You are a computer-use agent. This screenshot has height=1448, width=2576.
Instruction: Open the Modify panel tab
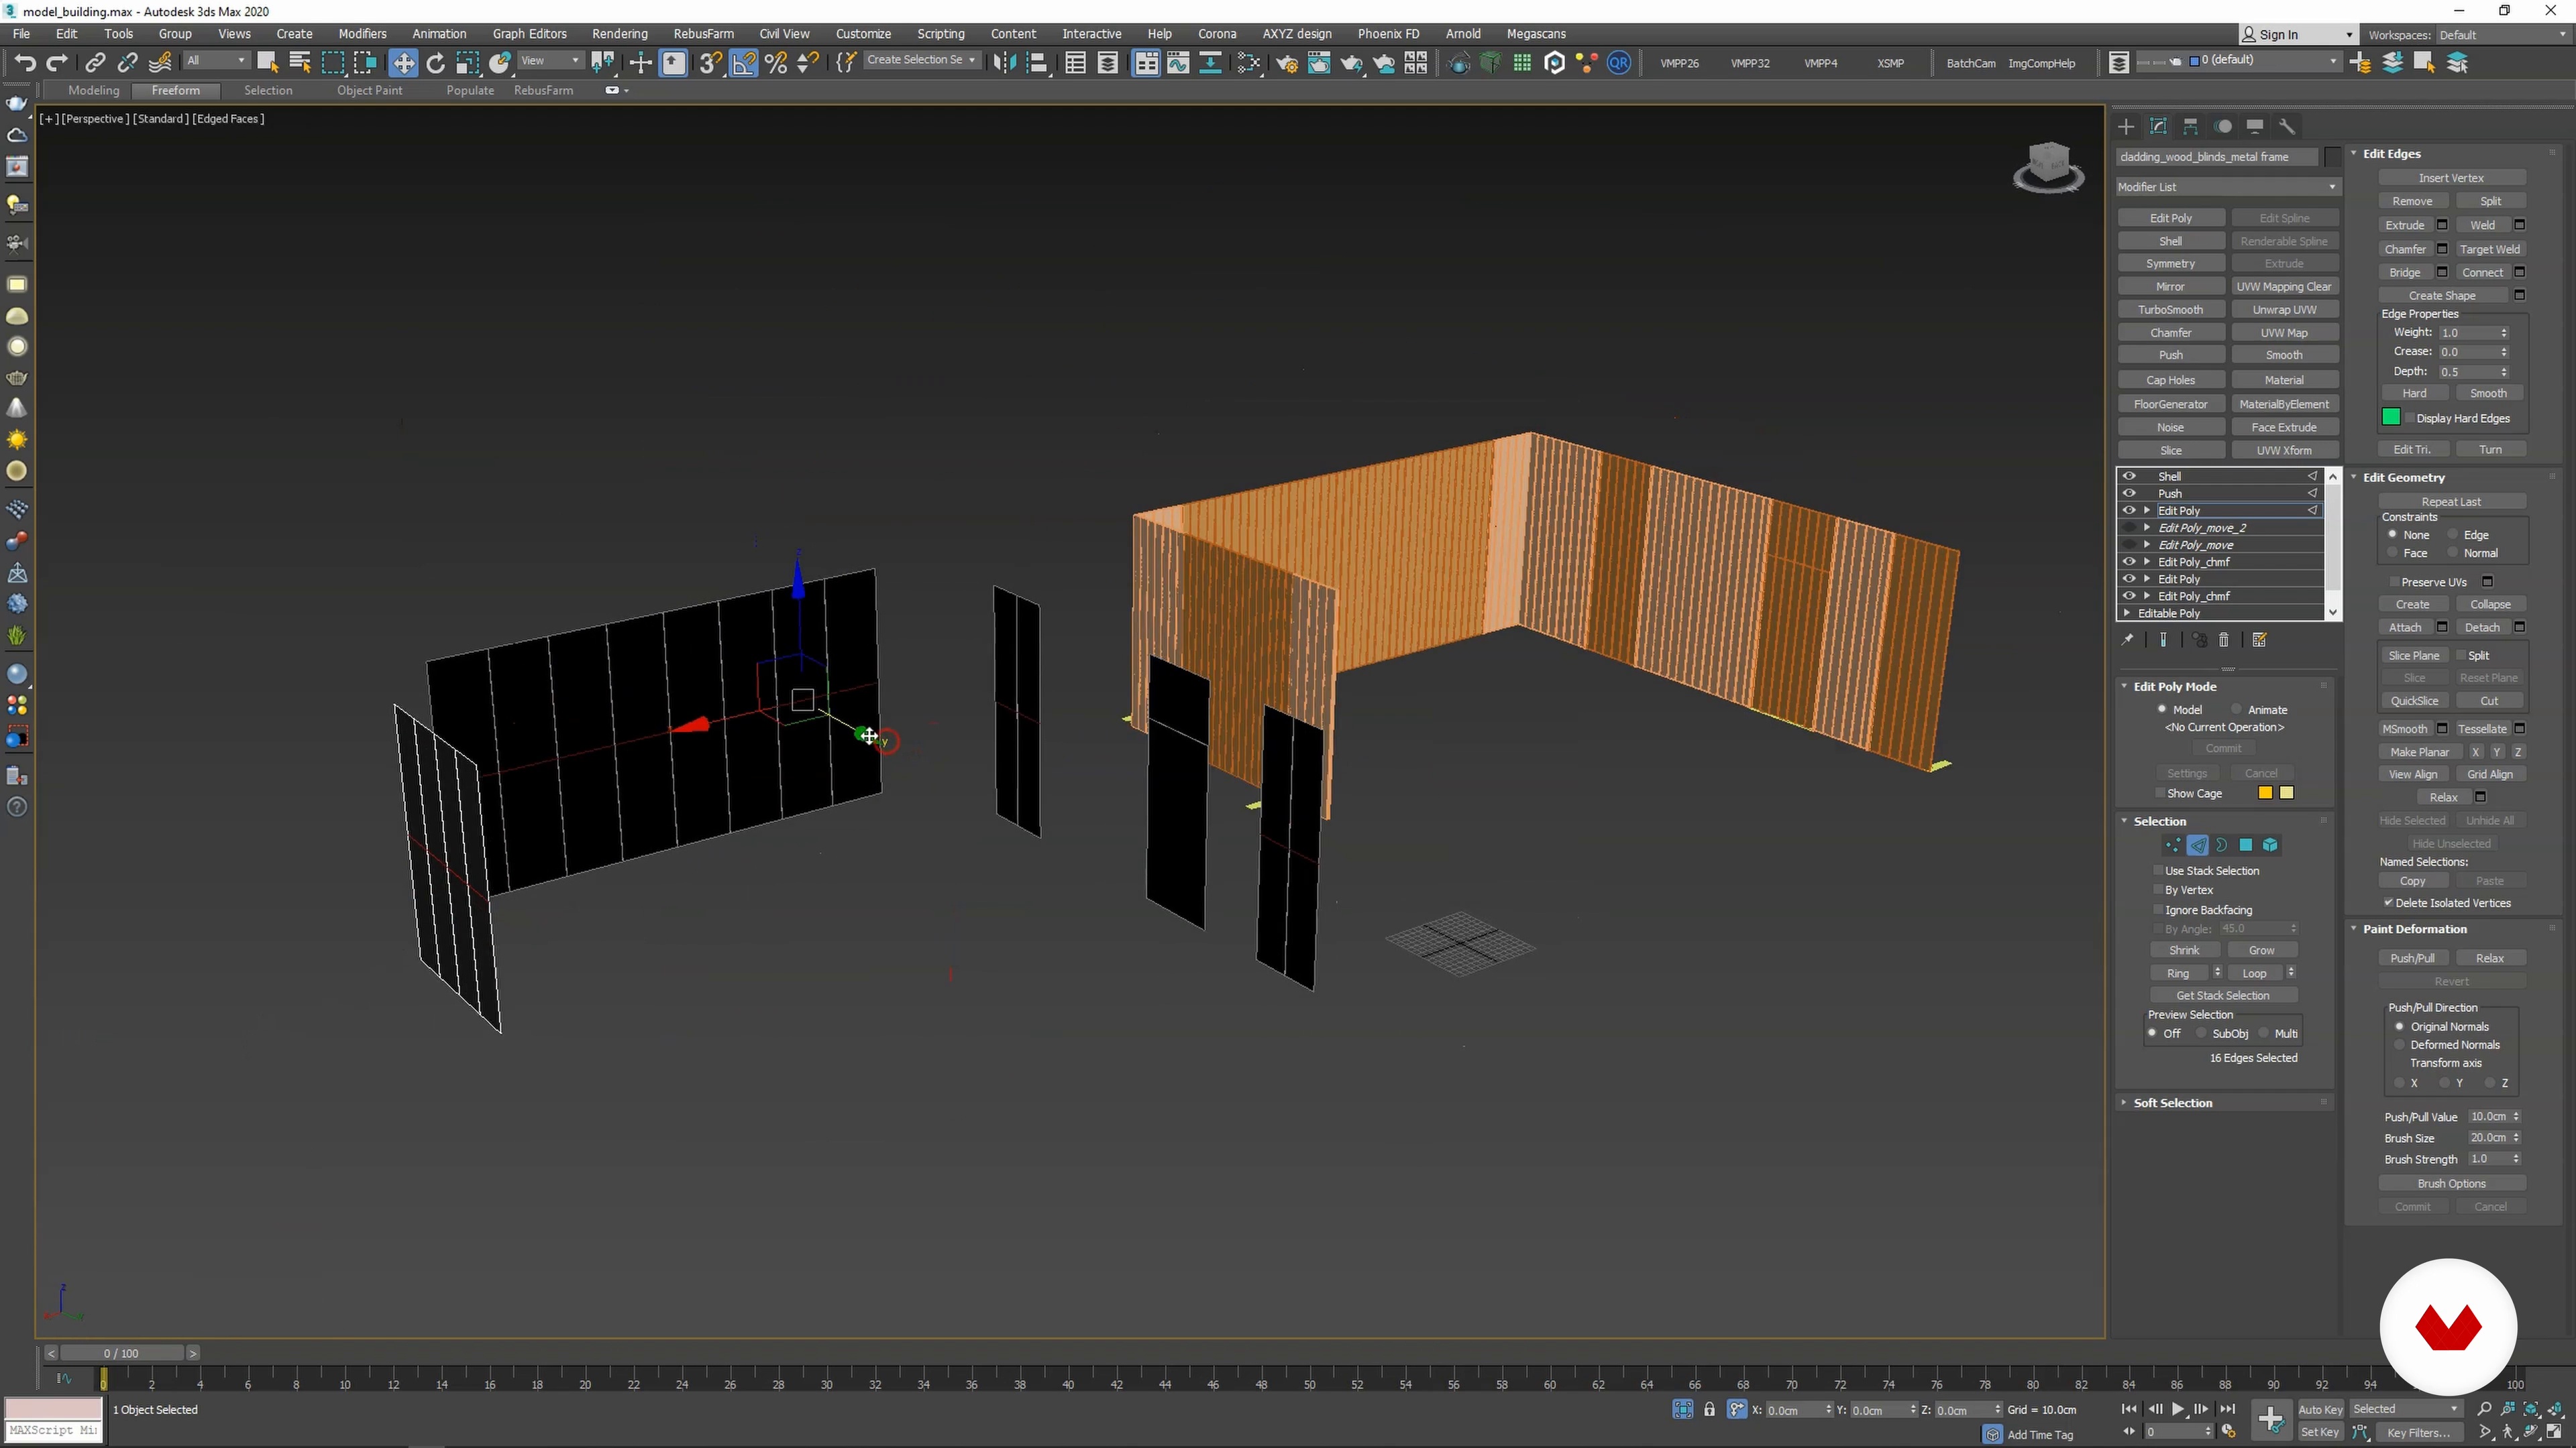[x=2158, y=126]
